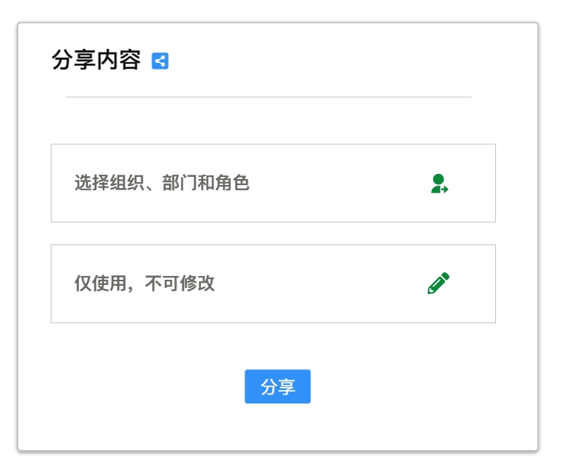Image resolution: width=564 pixels, height=470 pixels.
Task: Click the green user-assign icon
Action: point(439,184)
